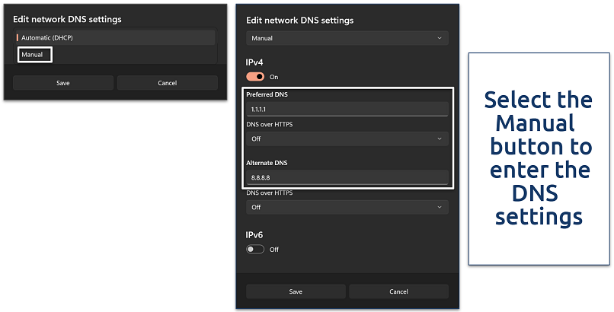Select the highlighted Manual option in the list
The height and width of the screenshot is (312, 614).
[x=33, y=55]
